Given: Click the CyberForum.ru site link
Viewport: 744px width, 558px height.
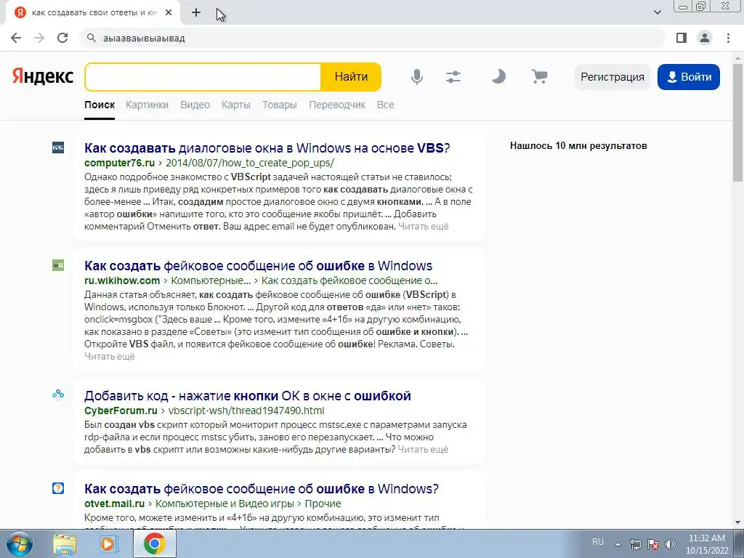Looking at the screenshot, I should pos(121,411).
